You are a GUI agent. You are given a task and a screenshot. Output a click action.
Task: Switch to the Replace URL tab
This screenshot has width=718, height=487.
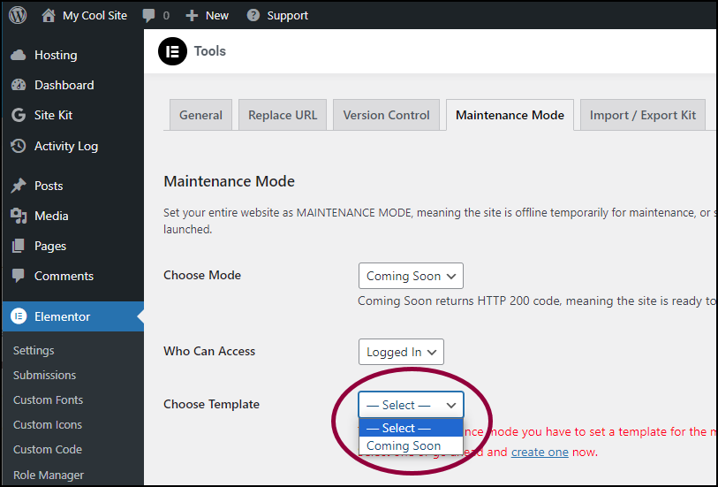tap(283, 115)
